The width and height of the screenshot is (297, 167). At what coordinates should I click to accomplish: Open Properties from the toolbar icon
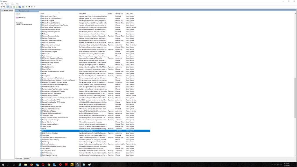coord(11,7)
